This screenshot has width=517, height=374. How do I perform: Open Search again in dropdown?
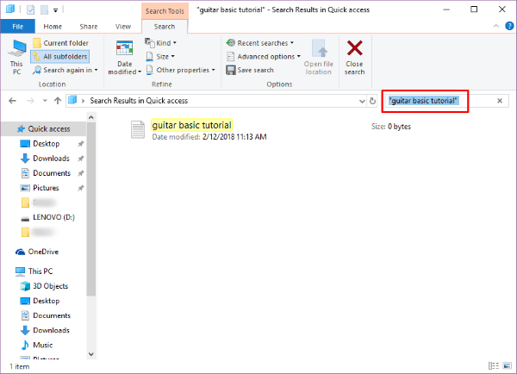point(65,70)
